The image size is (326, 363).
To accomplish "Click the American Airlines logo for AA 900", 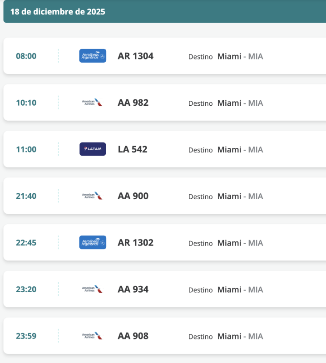I will pos(93,196).
